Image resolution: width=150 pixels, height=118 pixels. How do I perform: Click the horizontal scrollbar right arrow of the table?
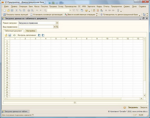tap(141, 99)
